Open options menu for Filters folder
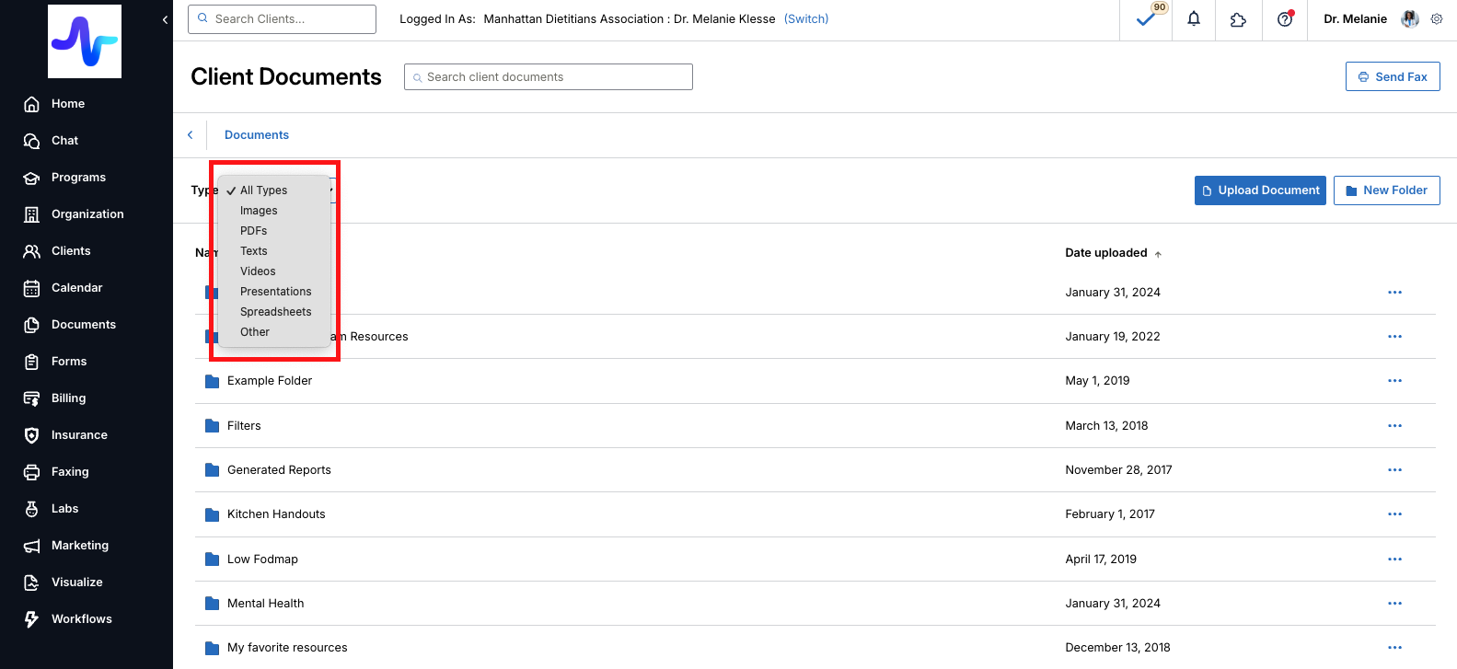 pos(1394,426)
